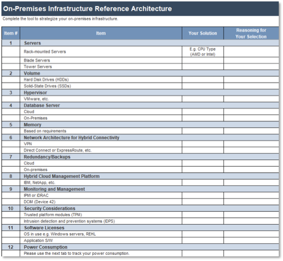The height and width of the screenshot is (261, 283).
Task: Select 'OS in use e.g. Windows servers, REHL' cell
Action: click(x=101, y=234)
